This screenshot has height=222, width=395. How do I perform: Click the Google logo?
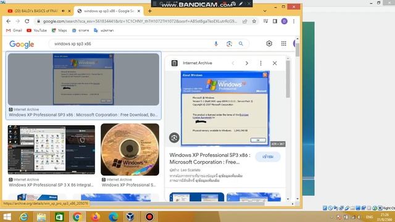tap(22, 44)
